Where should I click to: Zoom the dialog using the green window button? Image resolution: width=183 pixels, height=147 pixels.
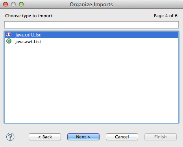pyautogui.click(x=21, y=4)
